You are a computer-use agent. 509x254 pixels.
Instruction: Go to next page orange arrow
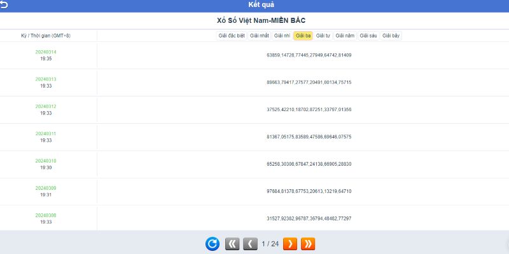point(289,244)
